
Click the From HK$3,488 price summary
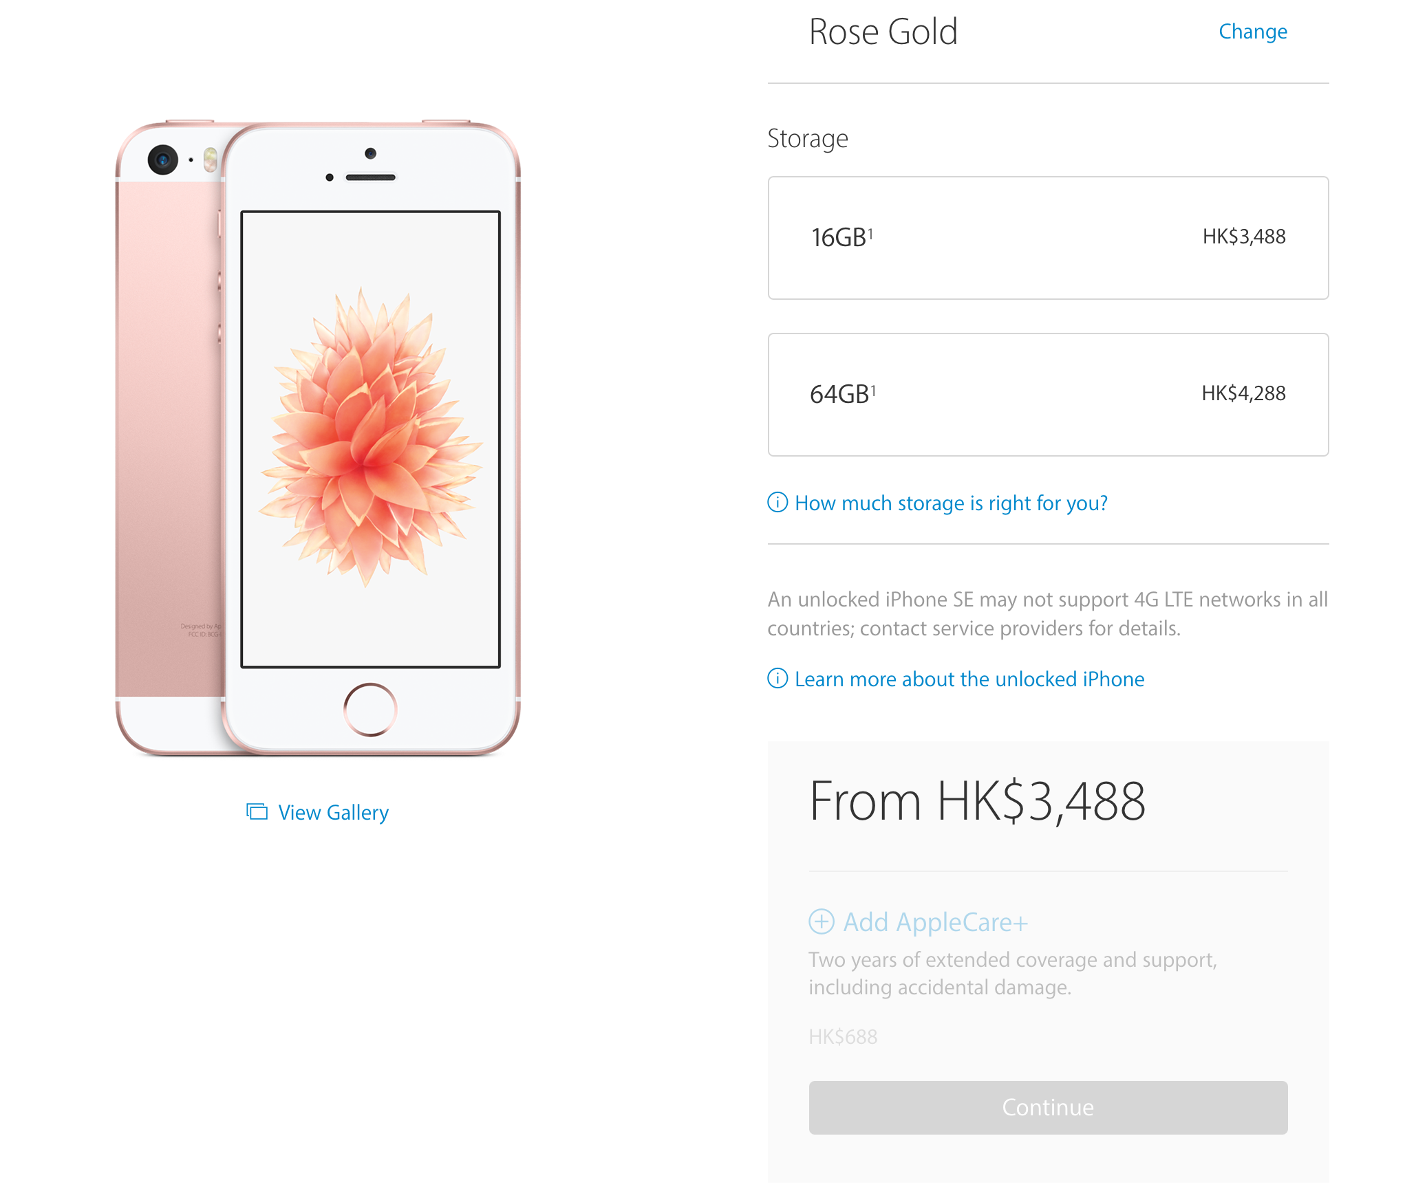point(978,801)
